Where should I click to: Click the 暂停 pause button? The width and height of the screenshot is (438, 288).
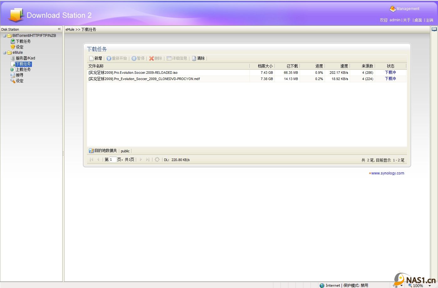click(x=138, y=58)
